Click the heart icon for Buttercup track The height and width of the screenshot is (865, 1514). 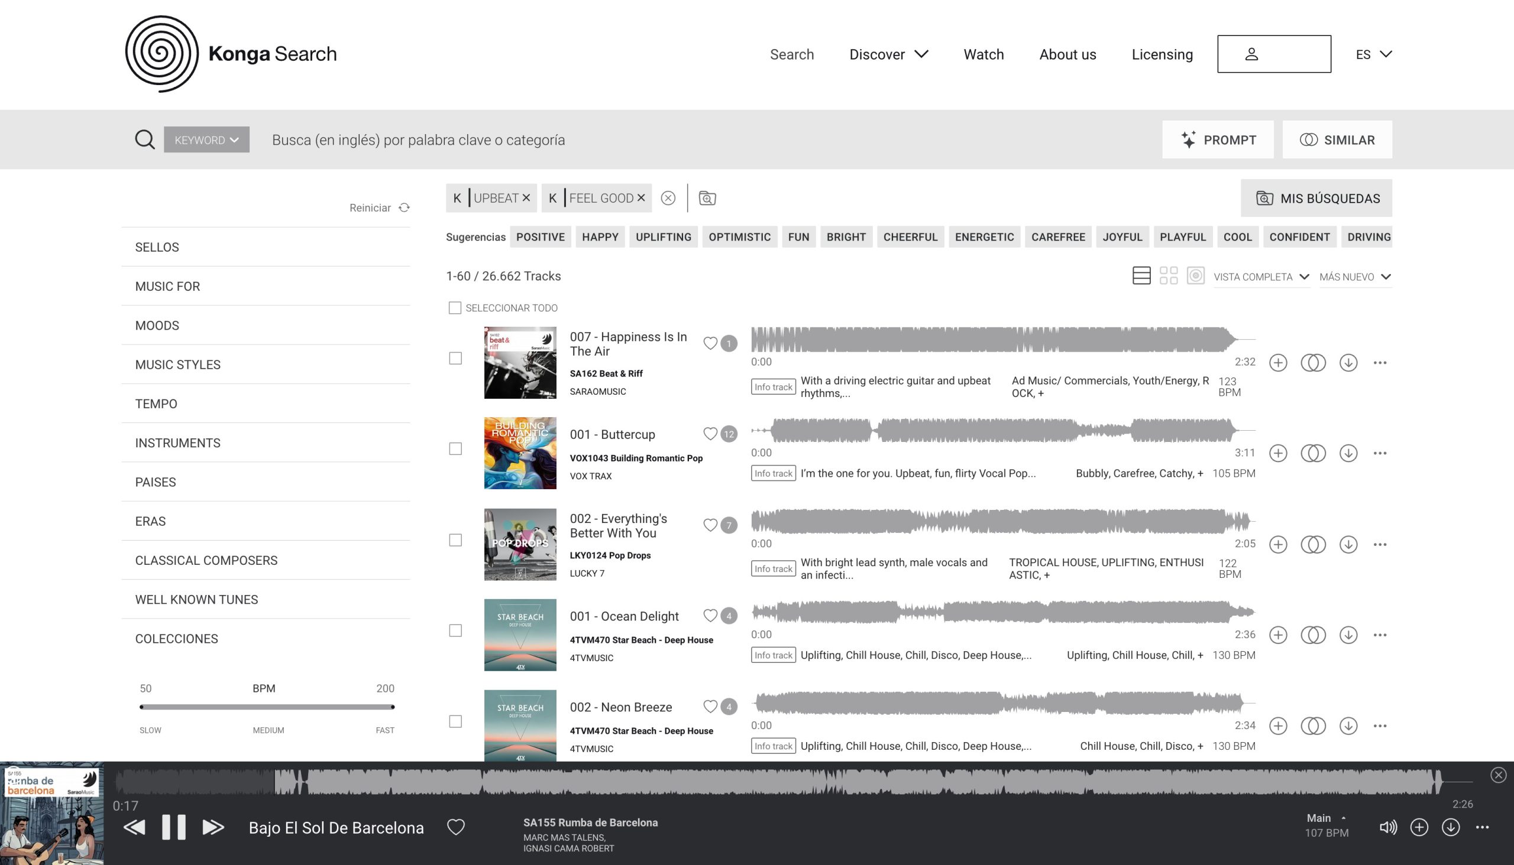(710, 434)
